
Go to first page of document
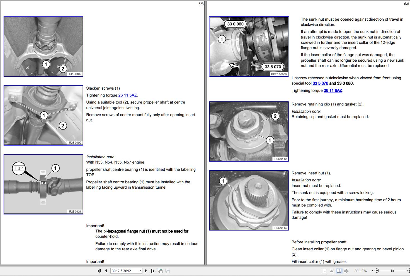[99, 271]
